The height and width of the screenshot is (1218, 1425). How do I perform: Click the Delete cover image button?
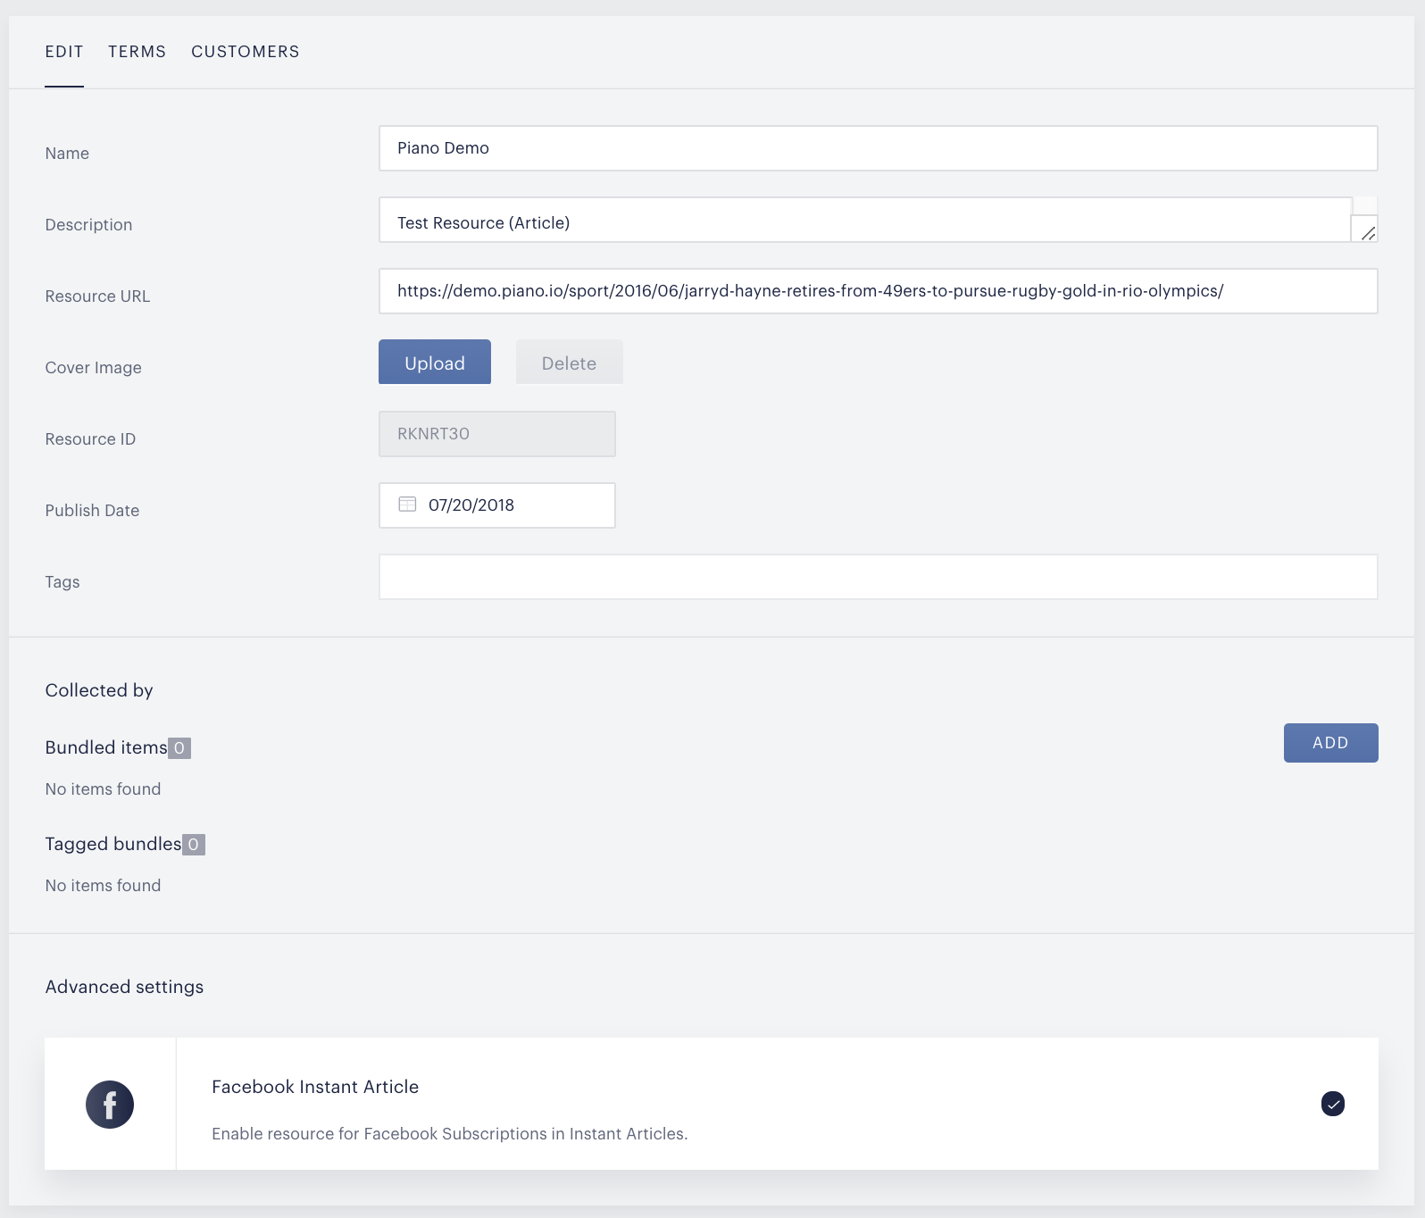[569, 362]
